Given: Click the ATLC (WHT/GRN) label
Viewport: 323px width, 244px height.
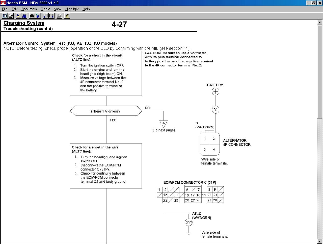Looking at the screenshot, I should 202,216.
